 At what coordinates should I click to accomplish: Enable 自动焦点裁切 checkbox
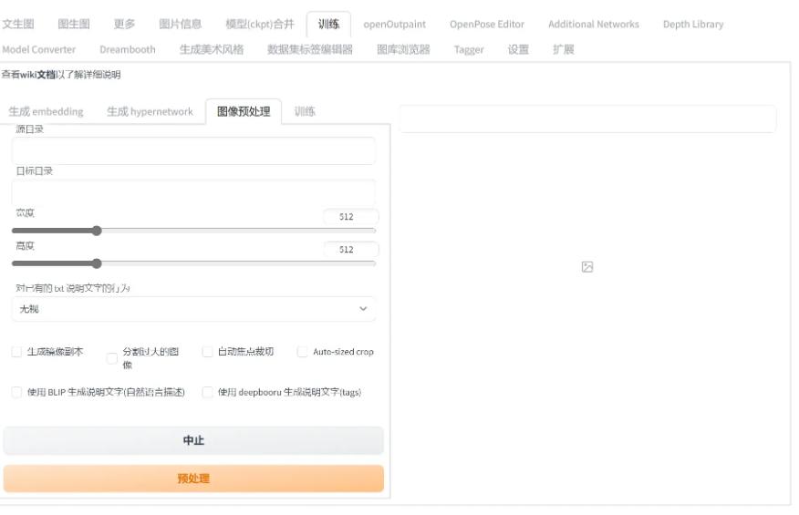click(x=207, y=352)
